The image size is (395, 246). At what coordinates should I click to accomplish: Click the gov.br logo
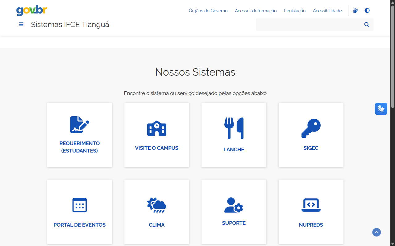coord(32,10)
